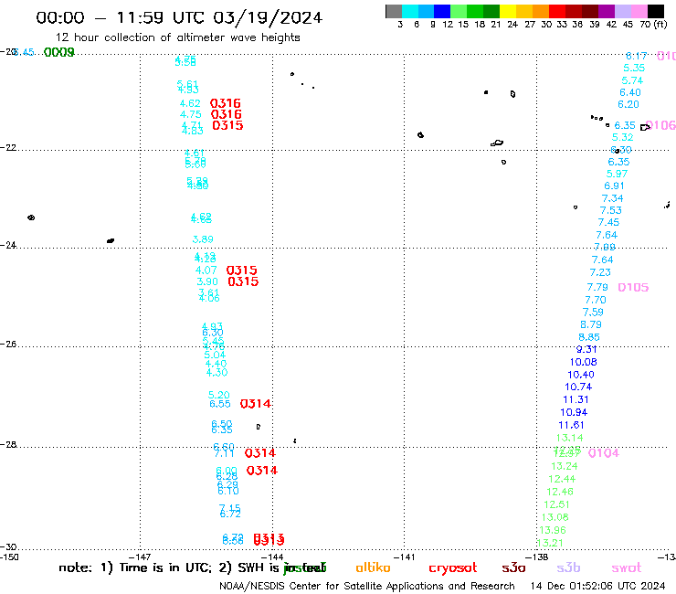
Task: Click the latitude axis label -26
Action: pyautogui.click(x=8, y=345)
